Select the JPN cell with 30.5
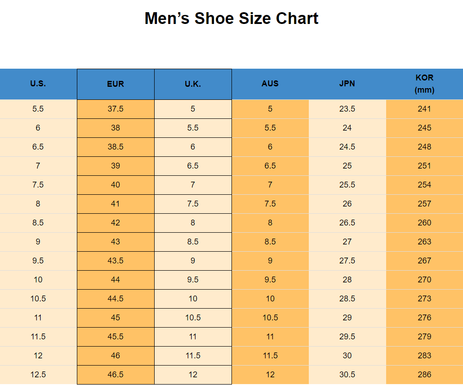This screenshot has height=385, width=463. (x=347, y=375)
